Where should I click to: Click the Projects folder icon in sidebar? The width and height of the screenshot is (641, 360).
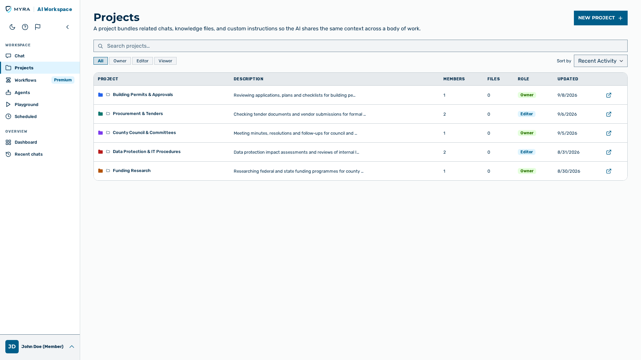point(8,68)
